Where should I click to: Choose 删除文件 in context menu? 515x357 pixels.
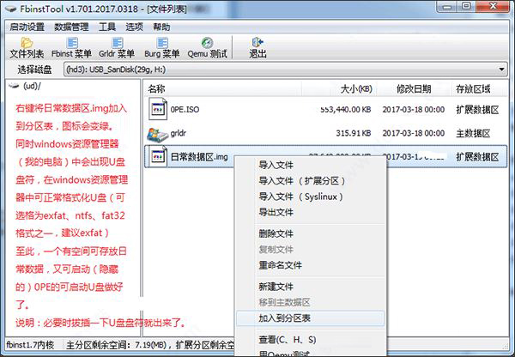311,233
